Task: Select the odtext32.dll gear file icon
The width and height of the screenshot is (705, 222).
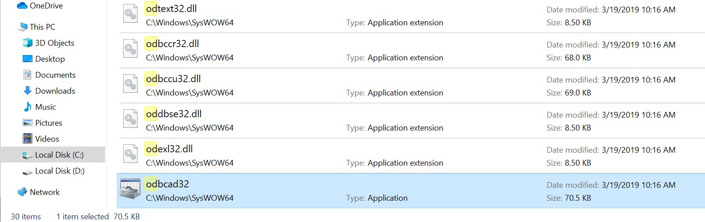Action: click(x=130, y=13)
